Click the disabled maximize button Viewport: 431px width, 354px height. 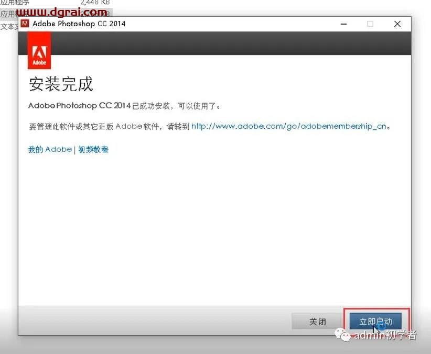click(370, 24)
